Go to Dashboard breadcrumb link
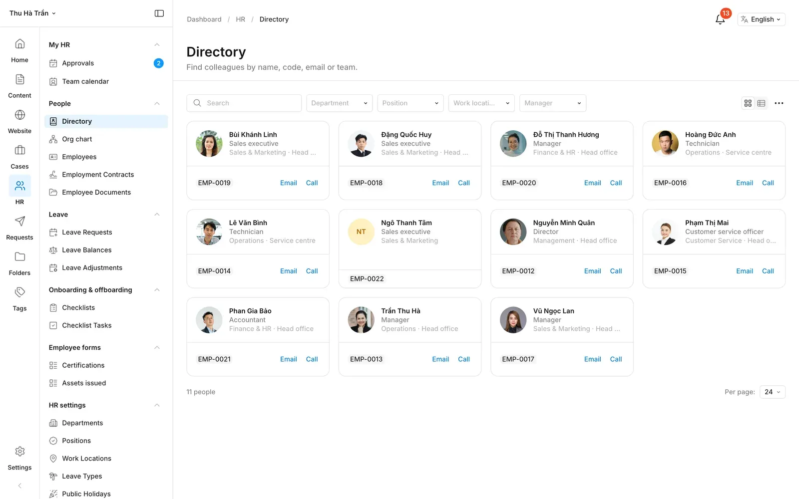Screen dimensions: 799x499 coord(204,19)
